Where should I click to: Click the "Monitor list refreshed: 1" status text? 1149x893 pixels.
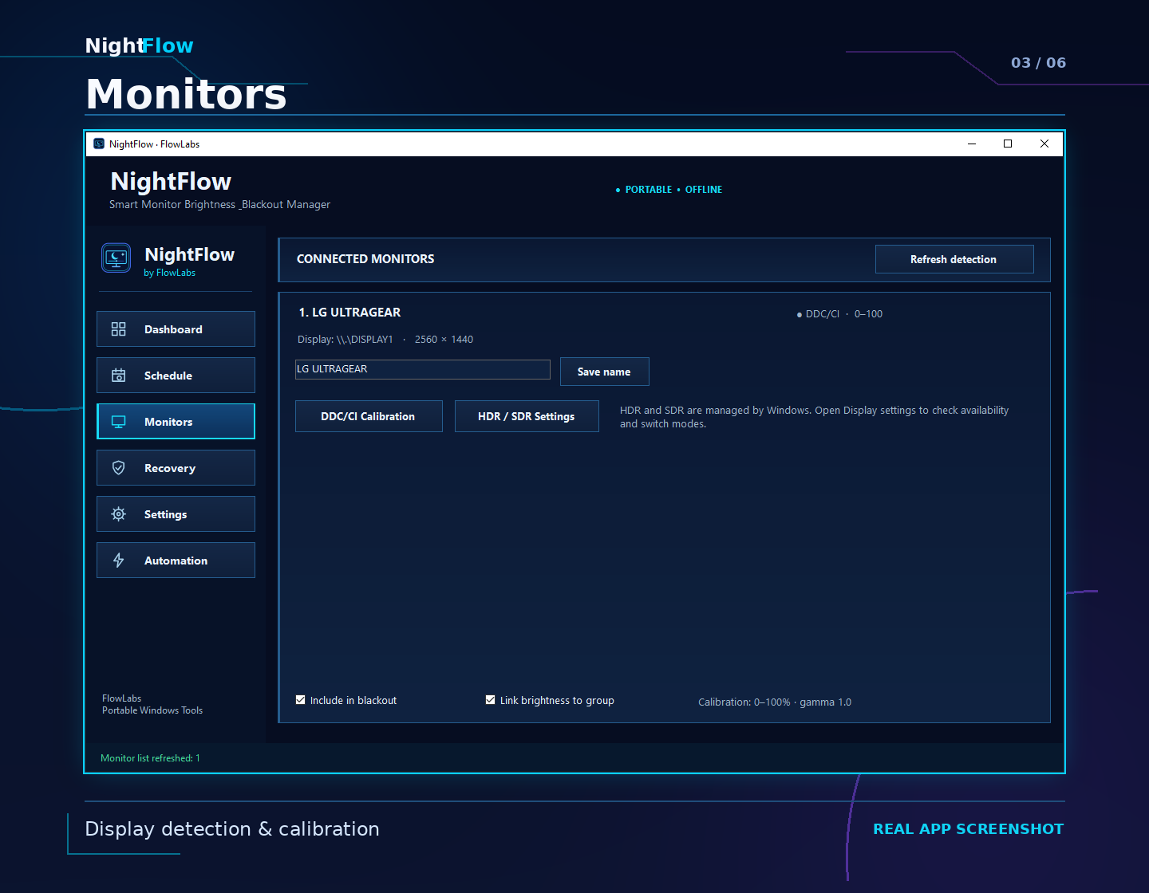click(150, 758)
